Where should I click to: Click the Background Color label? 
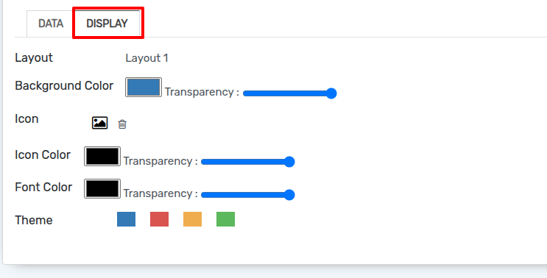click(64, 86)
